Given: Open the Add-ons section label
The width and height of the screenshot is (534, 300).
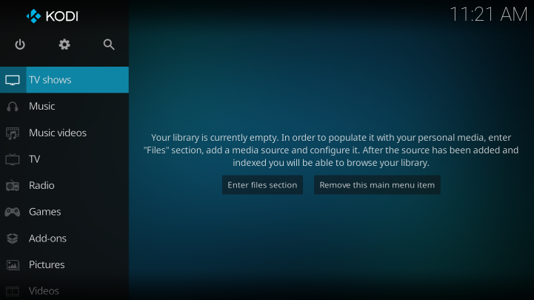Looking at the screenshot, I should 47,239.
